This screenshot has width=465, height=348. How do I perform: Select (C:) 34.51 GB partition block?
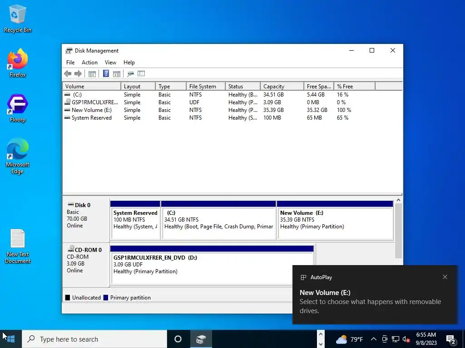click(x=218, y=220)
